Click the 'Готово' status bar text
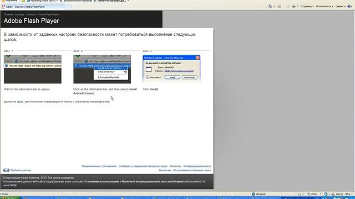This screenshot has height=199, width=355. click(x=4, y=194)
